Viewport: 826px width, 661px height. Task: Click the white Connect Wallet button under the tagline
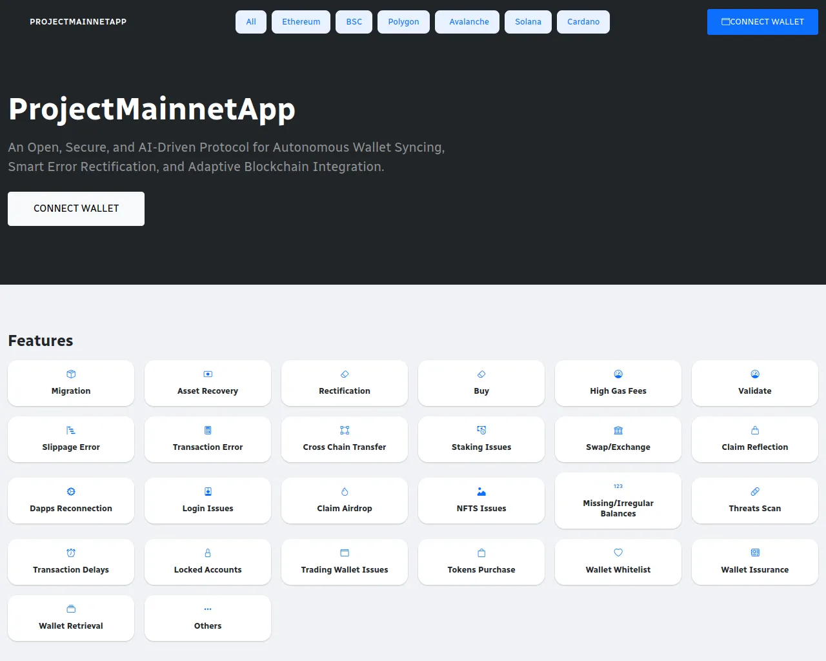76,208
